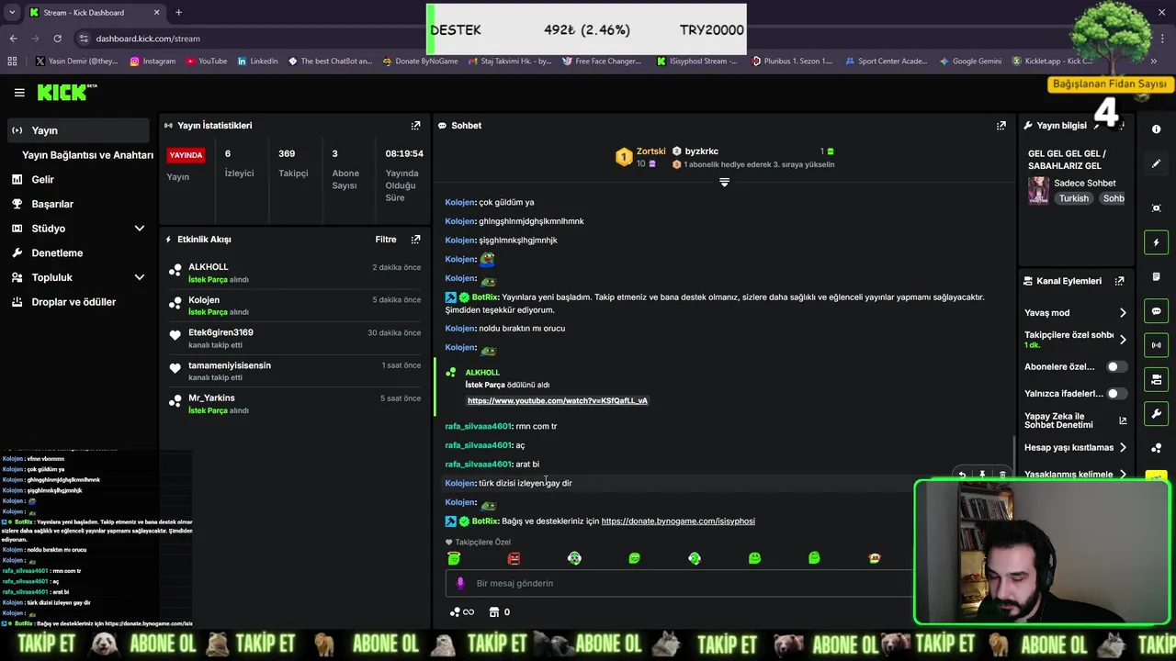This screenshot has width=1176, height=661.
Task: Open the donate.bynogame.com link in chat
Action: pyautogui.click(x=678, y=521)
